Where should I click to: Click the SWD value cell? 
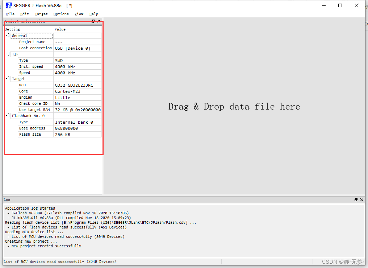[x=78, y=61]
